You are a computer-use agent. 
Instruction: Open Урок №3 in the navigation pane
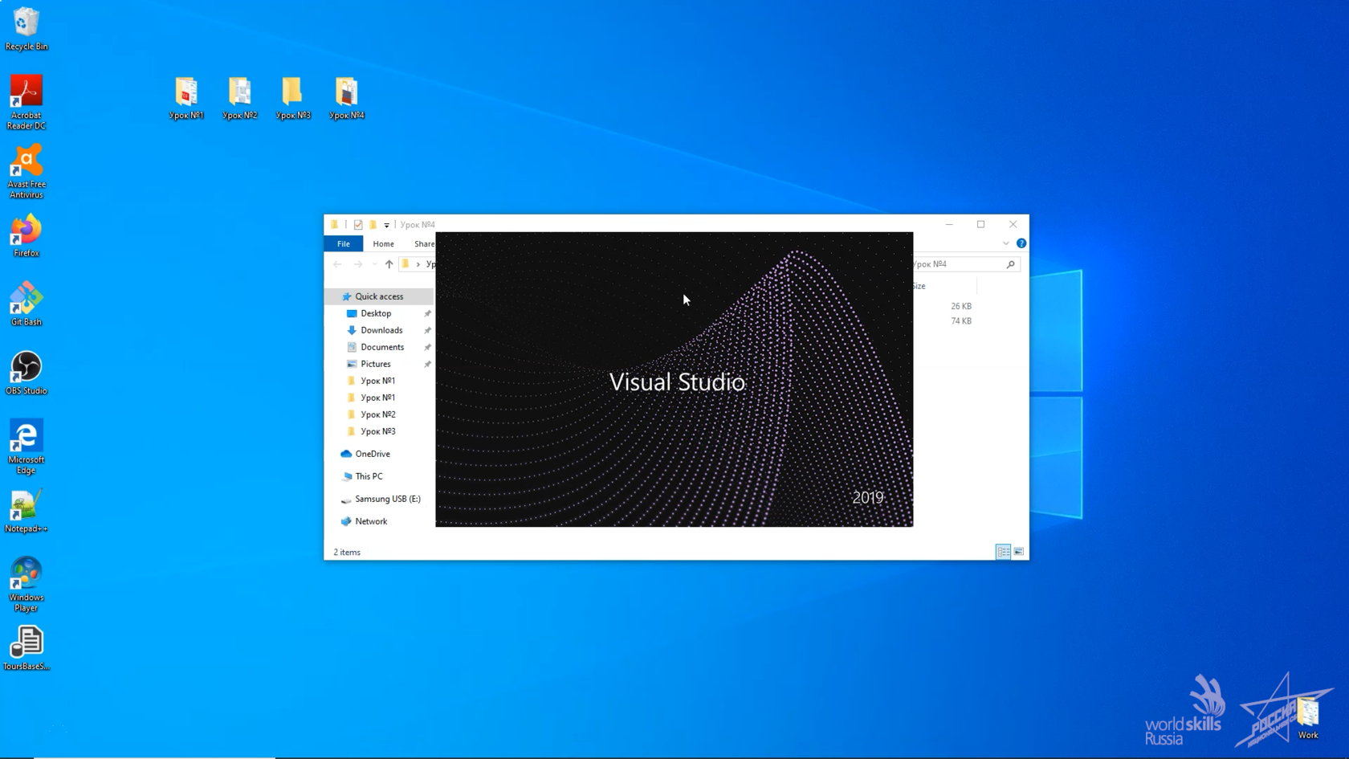(377, 431)
